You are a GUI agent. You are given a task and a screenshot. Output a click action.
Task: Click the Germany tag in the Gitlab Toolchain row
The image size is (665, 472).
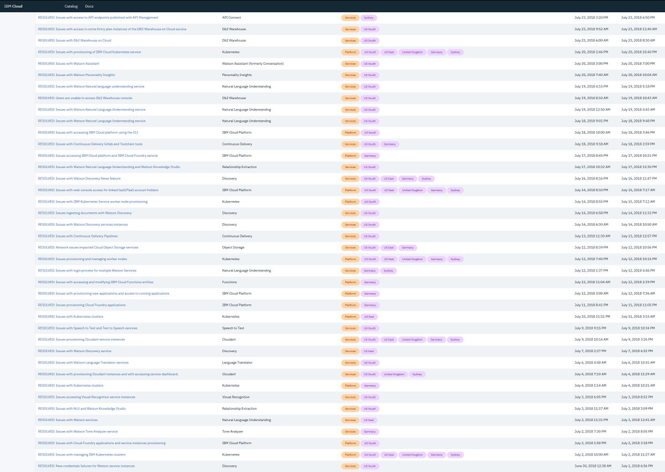390,144
